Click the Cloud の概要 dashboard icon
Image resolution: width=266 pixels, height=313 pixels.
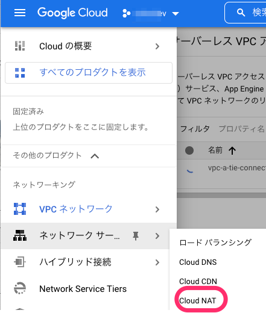(x=20, y=46)
